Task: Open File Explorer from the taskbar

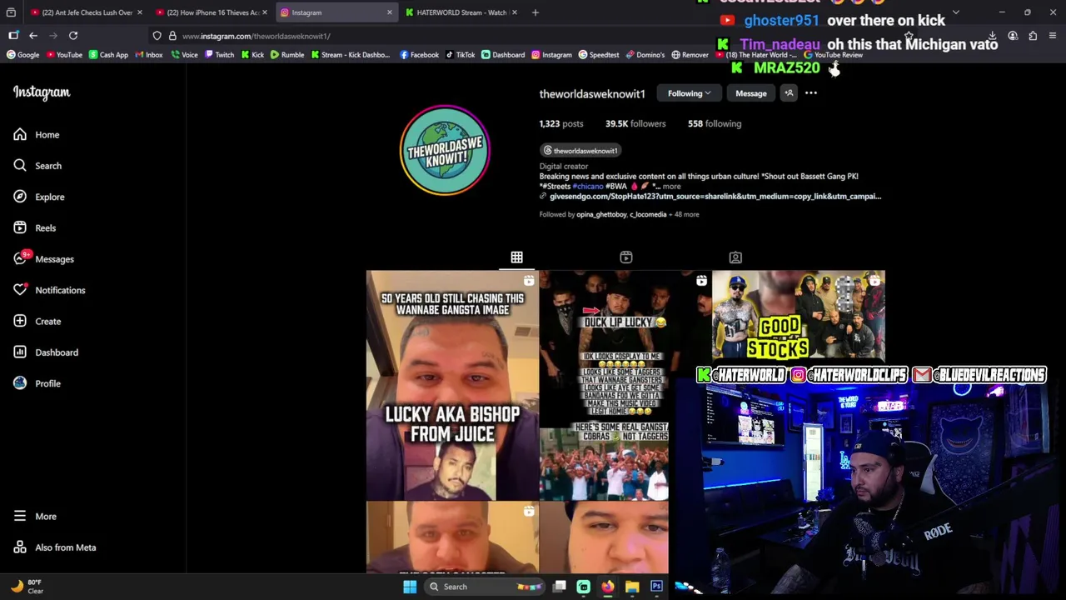Action: (x=632, y=587)
